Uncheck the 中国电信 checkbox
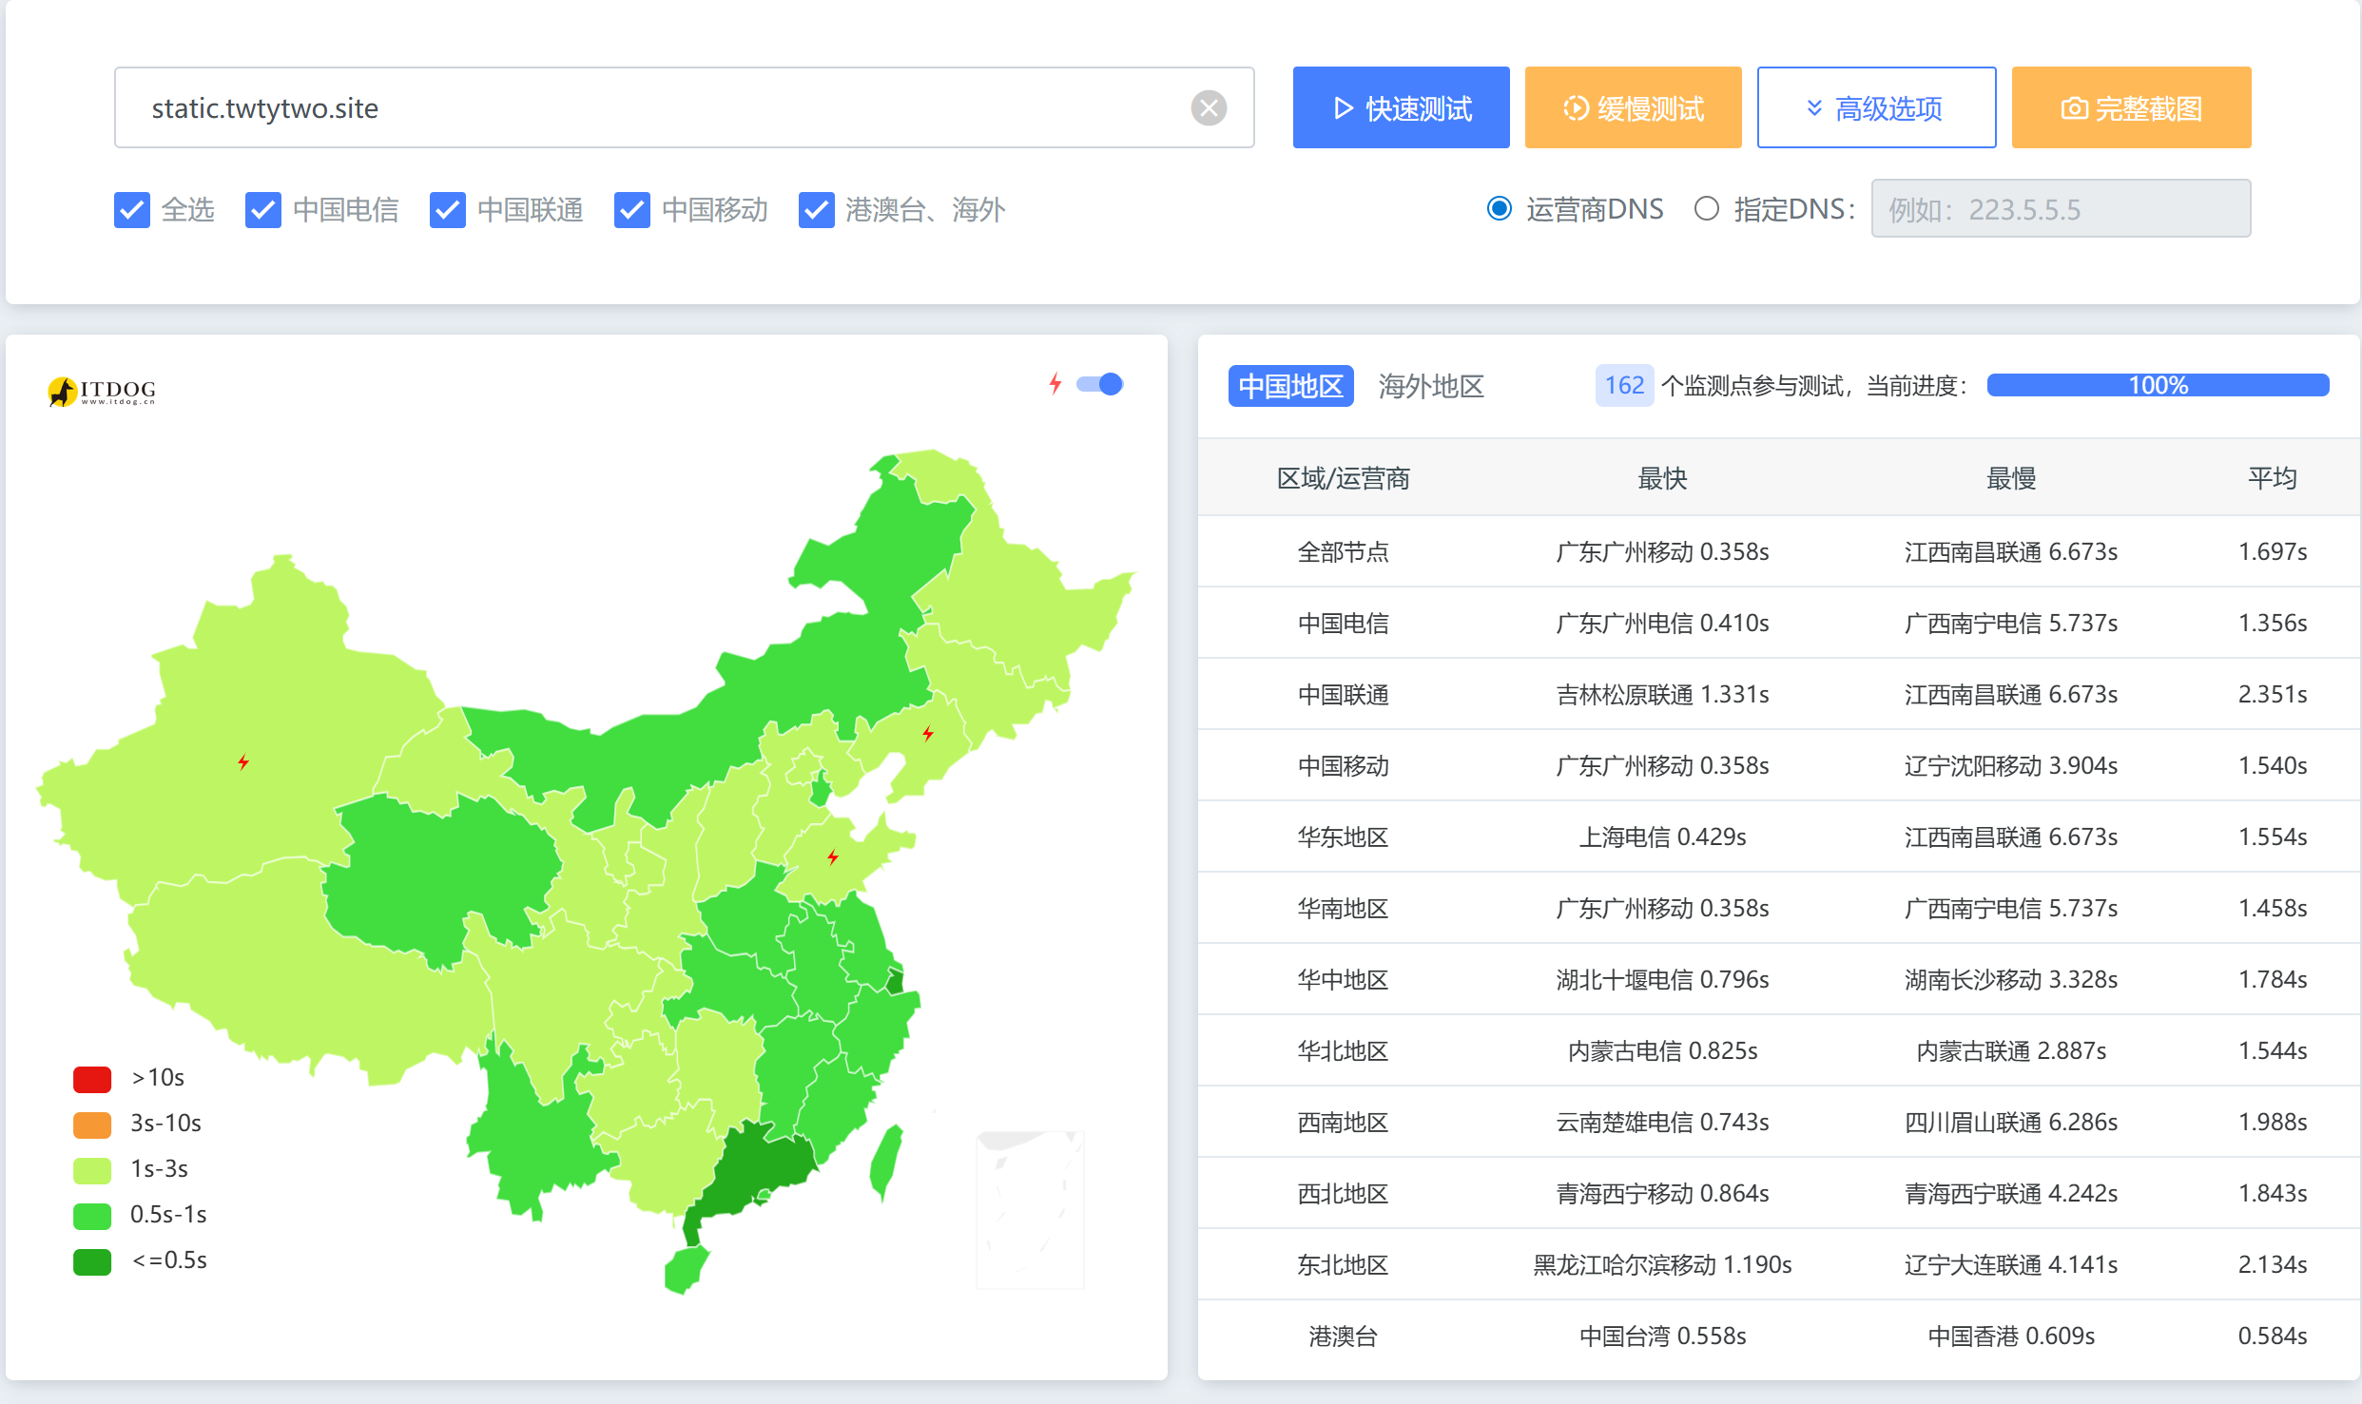Viewport: 2362px width, 1404px height. [262, 210]
